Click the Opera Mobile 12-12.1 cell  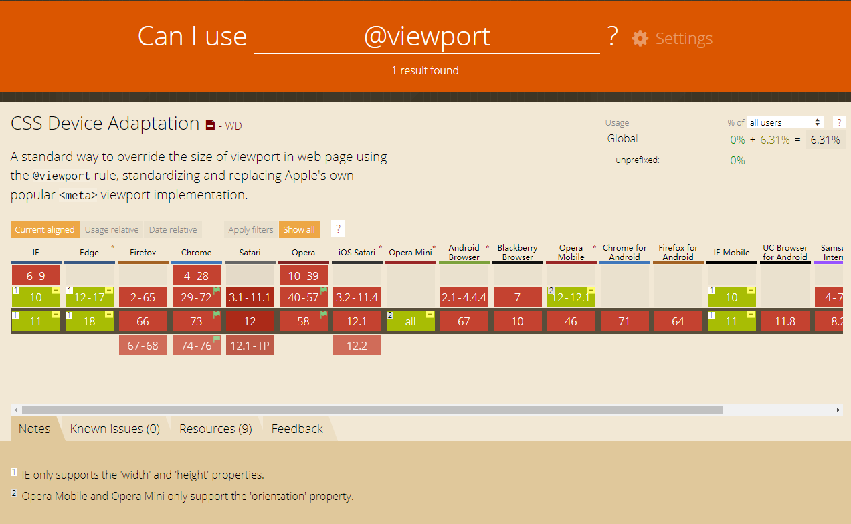coord(571,297)
